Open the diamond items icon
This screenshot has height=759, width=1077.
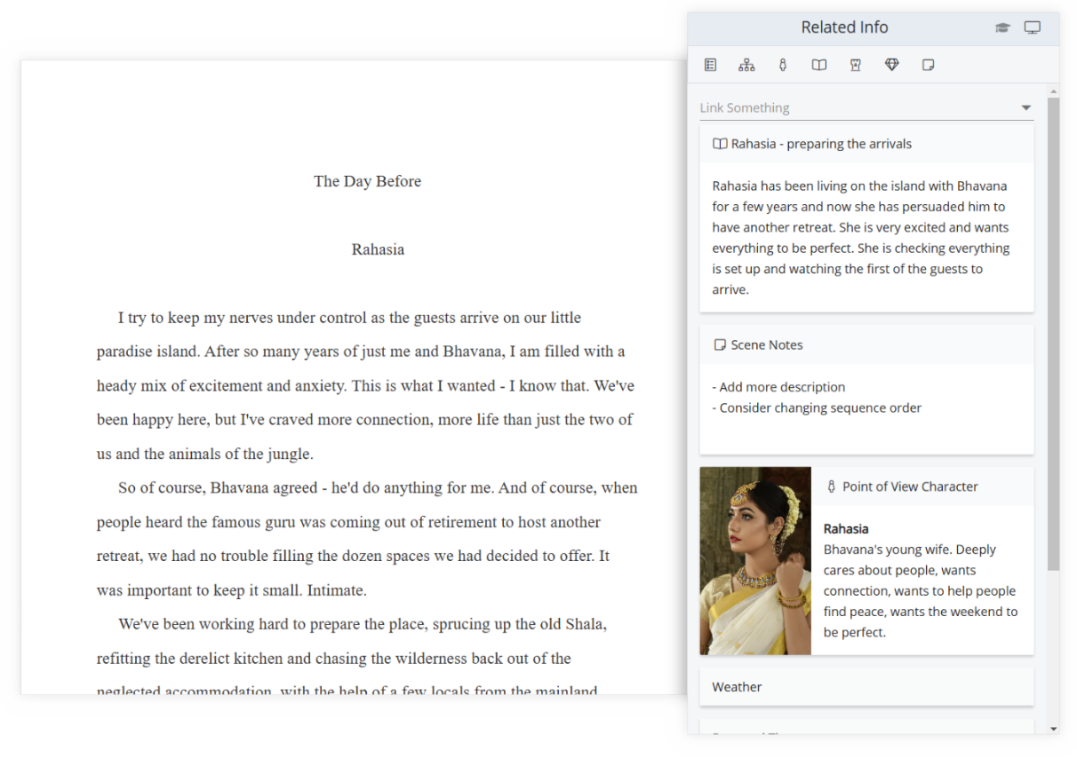pyautogui.click(x=892, y=65)
